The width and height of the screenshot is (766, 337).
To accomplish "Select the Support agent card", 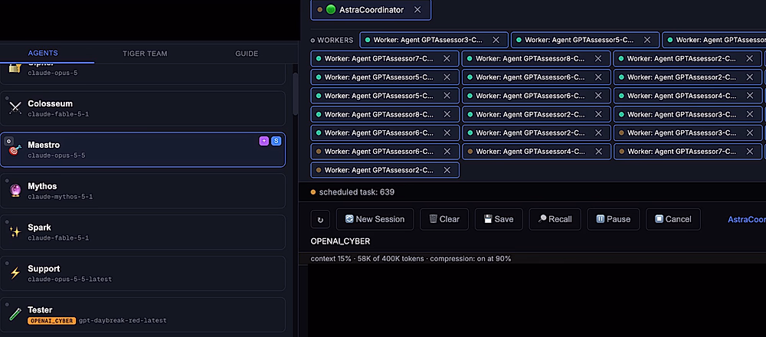I will (x=142, y=273).
